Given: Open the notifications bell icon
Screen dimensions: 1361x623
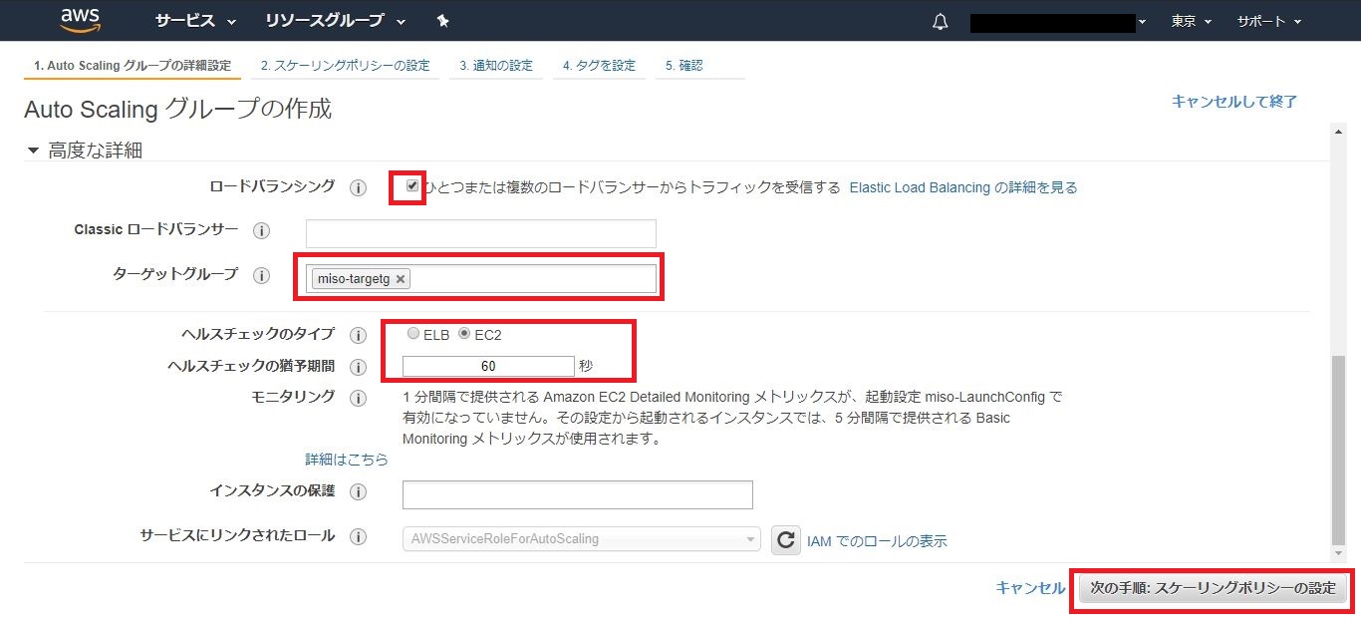Looking at the screenshot, I should click(x=940, y=22).
